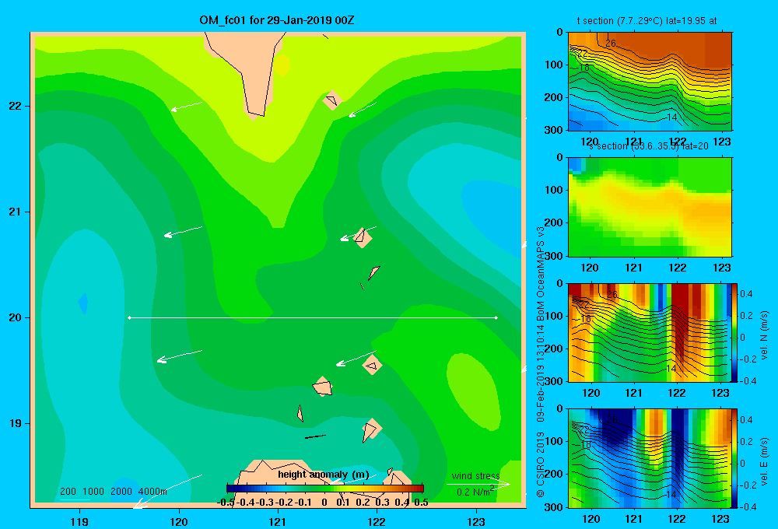Click the '200' depth contour legend label
Image resolution: width=778 pixels, height=529 pixels.
coord(68,492)
